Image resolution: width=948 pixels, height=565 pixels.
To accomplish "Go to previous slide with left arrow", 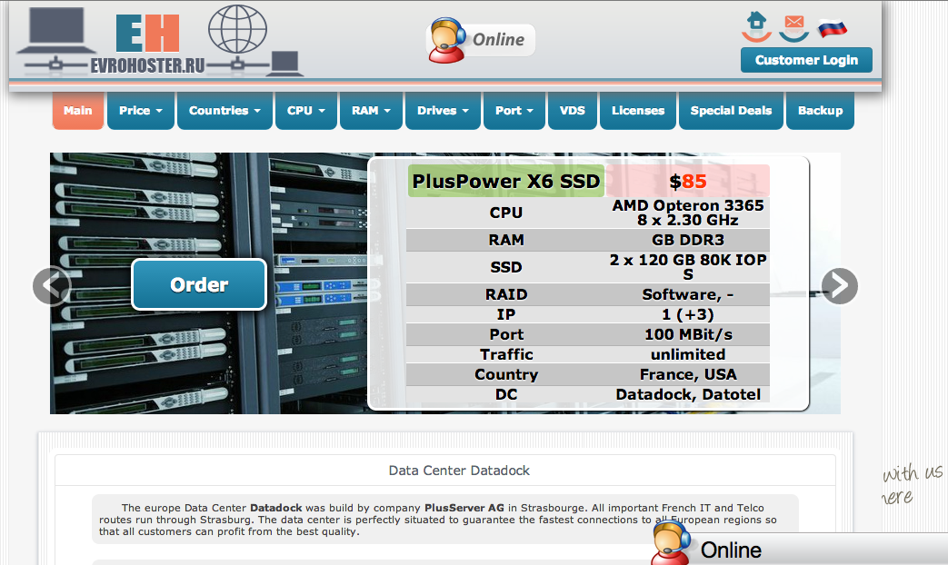I will click(52, 286).
